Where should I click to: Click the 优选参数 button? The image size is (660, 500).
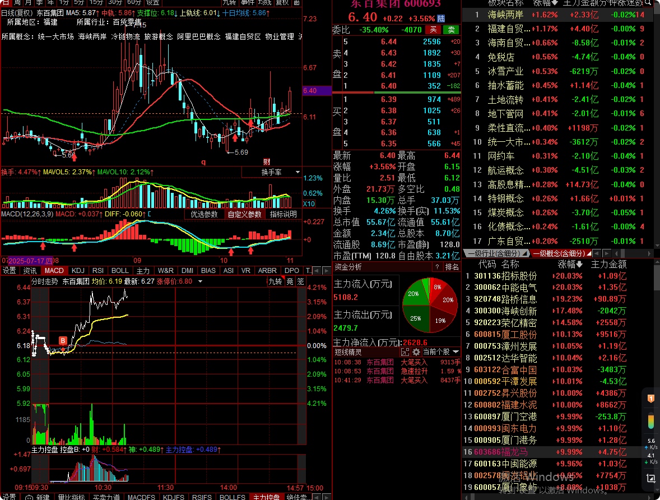pos(204,214)
